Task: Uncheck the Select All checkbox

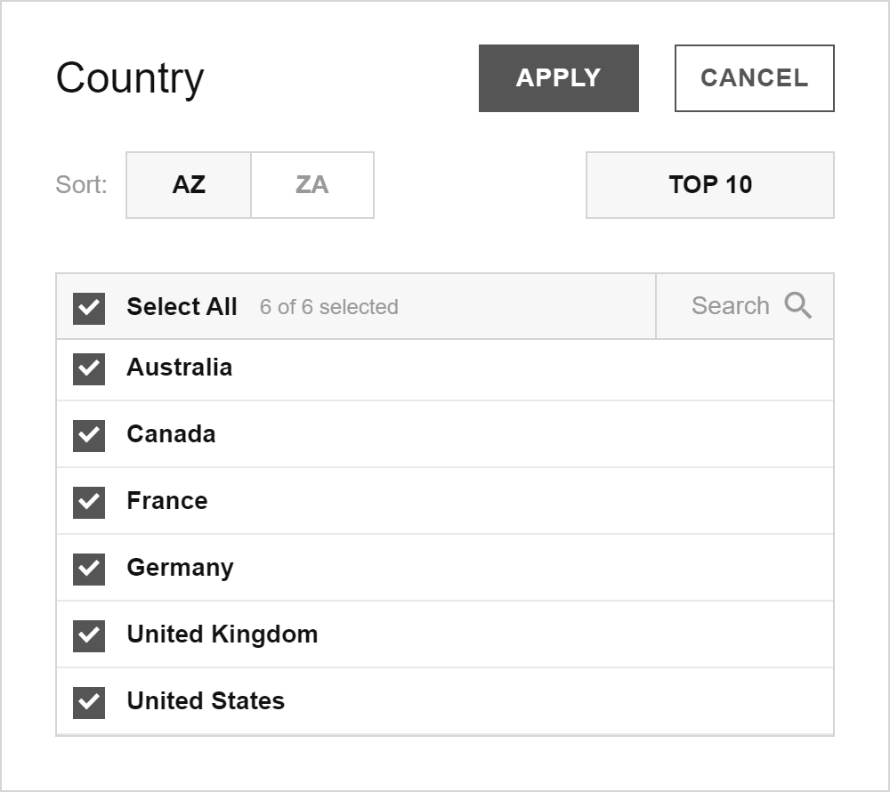Action: pos(89,308)
